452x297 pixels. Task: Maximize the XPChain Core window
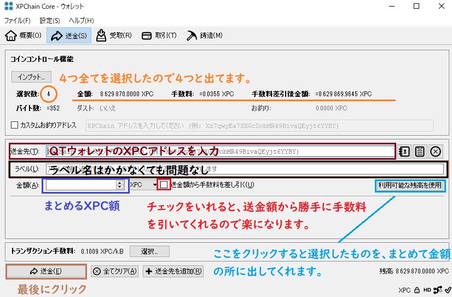[416, 6]
